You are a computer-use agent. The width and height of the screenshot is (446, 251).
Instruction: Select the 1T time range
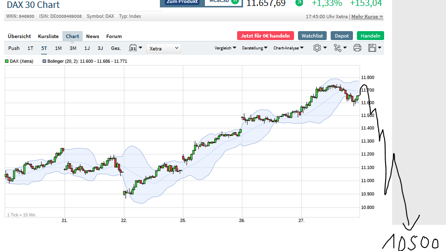pyautogui.click(x=31, y=48)
